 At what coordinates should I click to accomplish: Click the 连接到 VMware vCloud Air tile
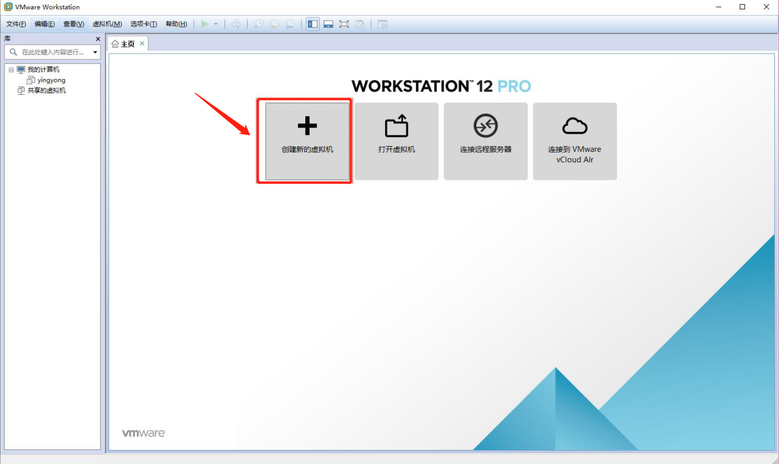(575, 141)
